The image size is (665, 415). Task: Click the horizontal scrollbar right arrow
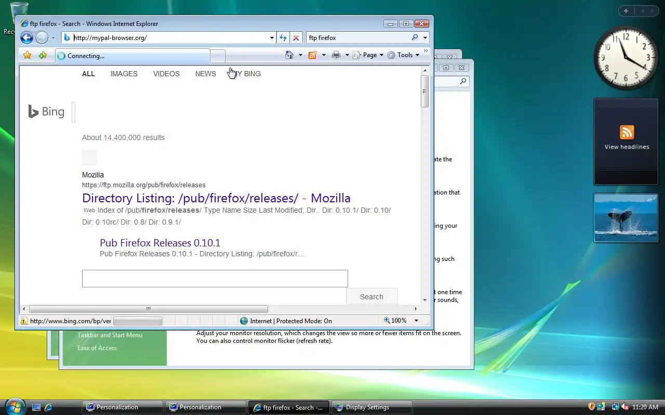pyautogui.click(x=416, y=309)
